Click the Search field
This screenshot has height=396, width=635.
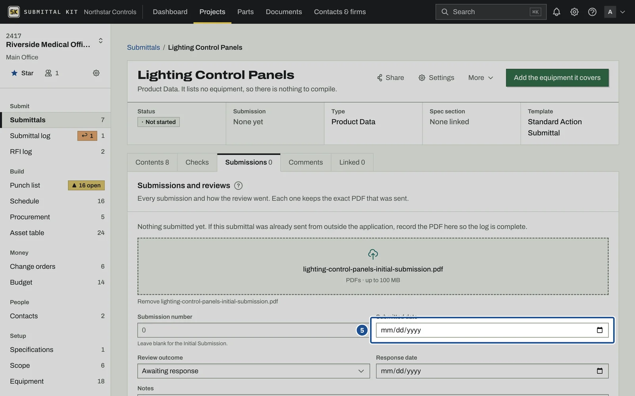tap(491, 12)
